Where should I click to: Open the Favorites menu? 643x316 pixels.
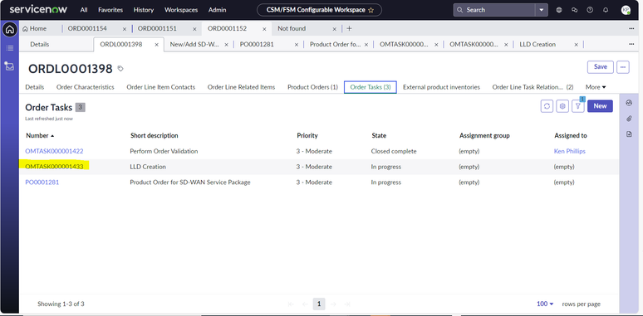110,10
